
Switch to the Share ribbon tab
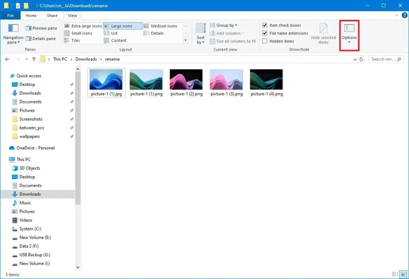[52, 16]
